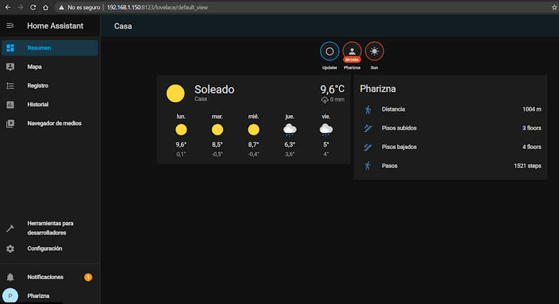The height and width of the screenshot is (304, 559).
Task: Click the Pisos subidos stairs icon
Action: coord(368,128)
